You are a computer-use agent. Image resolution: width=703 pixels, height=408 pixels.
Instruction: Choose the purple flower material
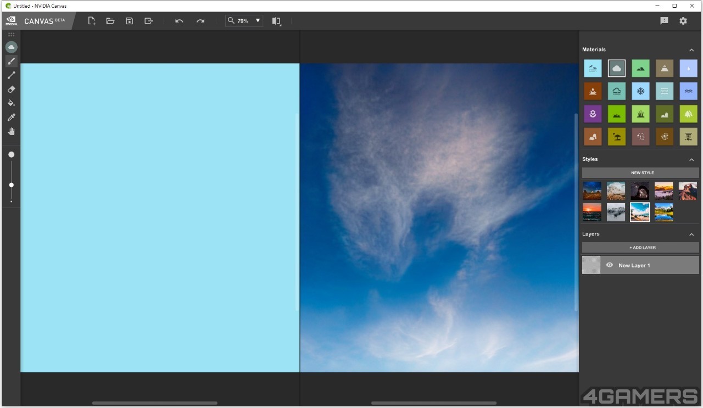[x=593, y=114]
